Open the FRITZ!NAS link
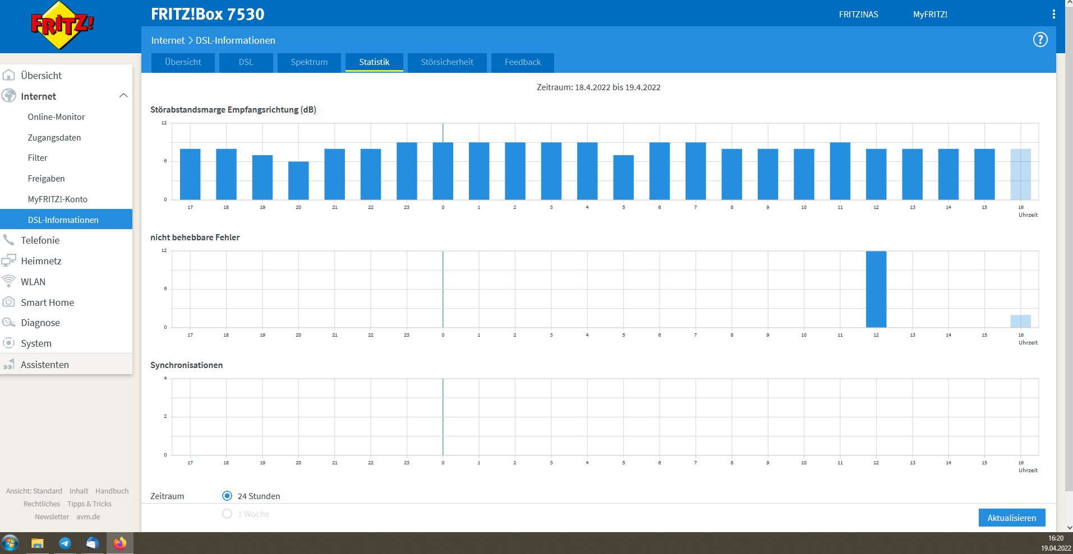The height and width of the screenshot is (554, 1073). 859,15
